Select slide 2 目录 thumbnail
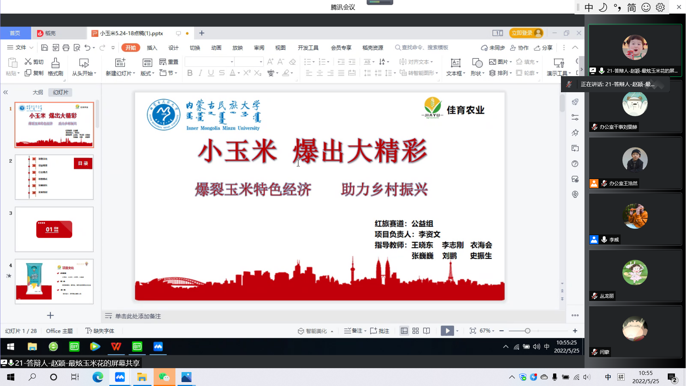 [x=54, y=177]
